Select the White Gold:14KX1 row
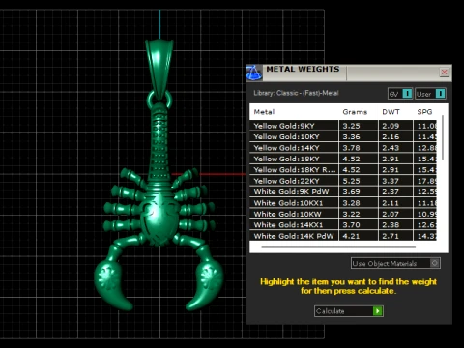The width and height of the screenshot is (464, 348). pyautogui.click(x=343, y=224)
